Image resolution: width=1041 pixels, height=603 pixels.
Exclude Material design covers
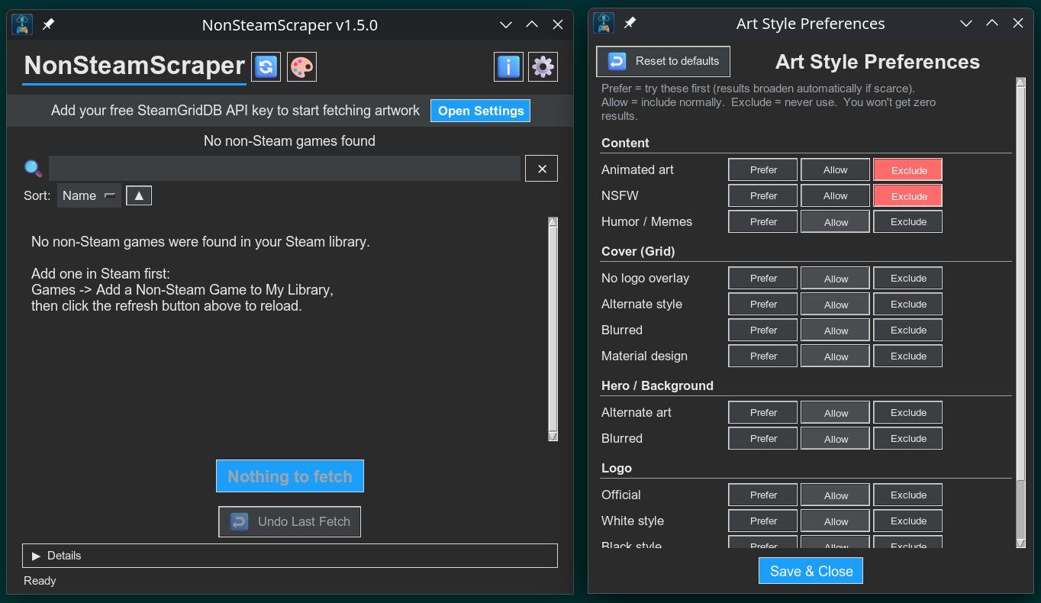pos(908,356)
